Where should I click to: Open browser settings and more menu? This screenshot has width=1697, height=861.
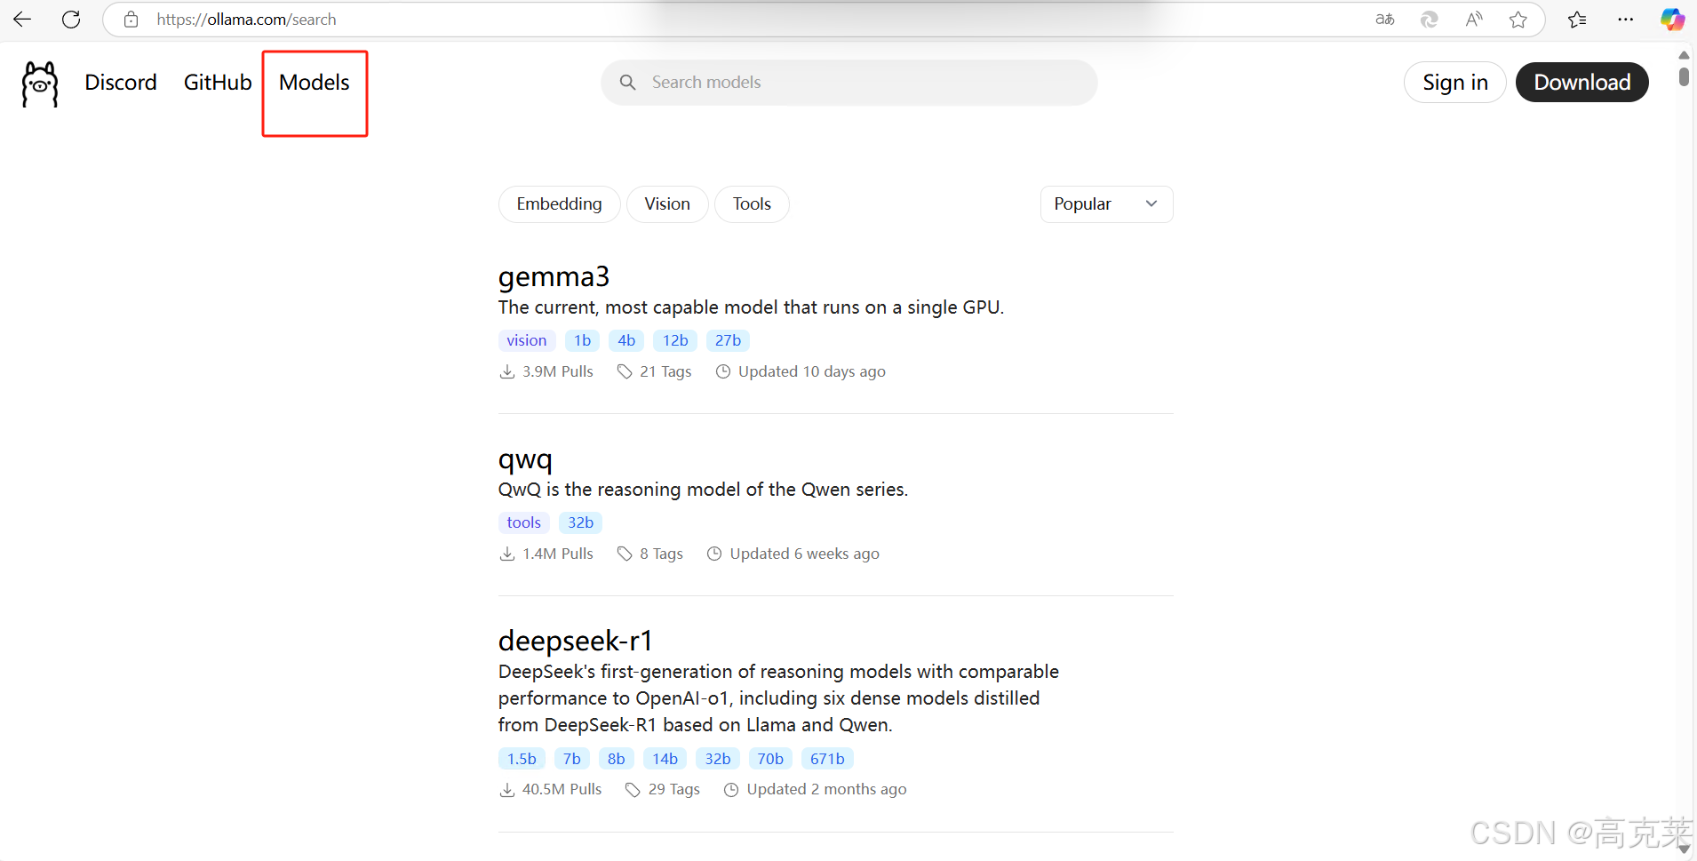pos(1626,19)
